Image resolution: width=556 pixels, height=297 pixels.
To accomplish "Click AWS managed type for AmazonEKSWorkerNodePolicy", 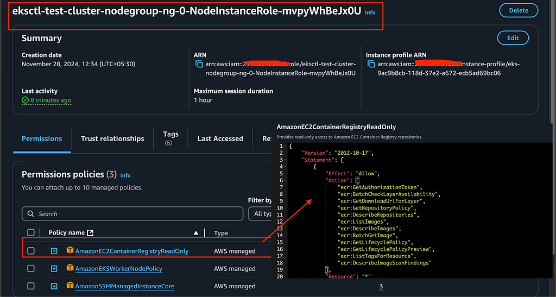I will point(235,269).
